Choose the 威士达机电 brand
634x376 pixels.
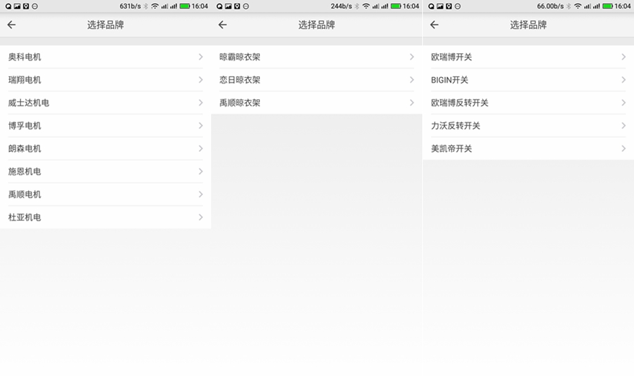tap(105, 103)
